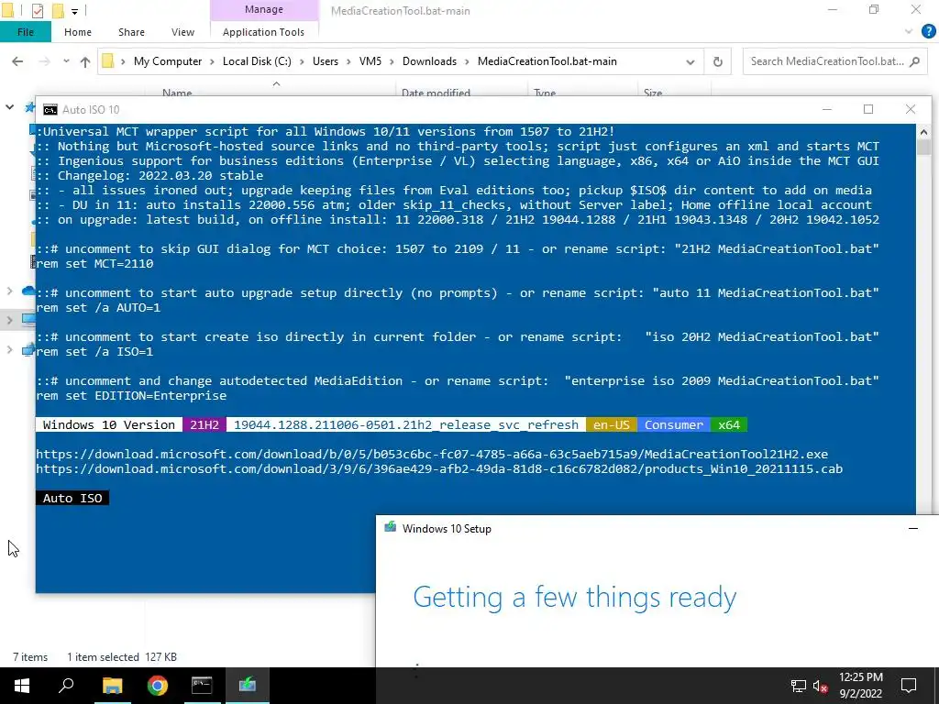Click the Consumer edition label
939x704 pixels.
click(674, 424)
